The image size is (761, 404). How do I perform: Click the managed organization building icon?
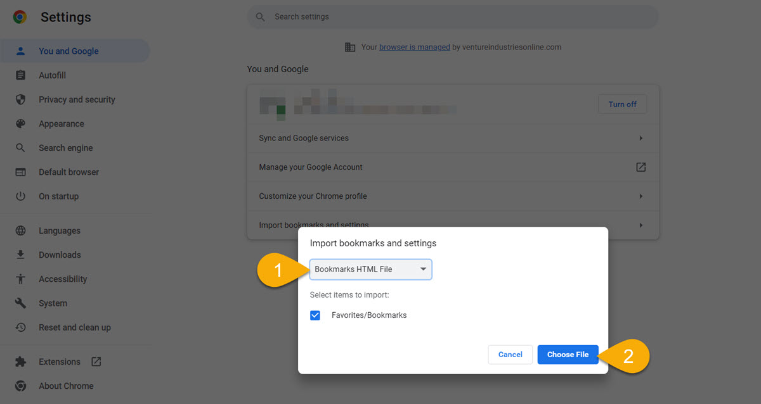[350, 47]
